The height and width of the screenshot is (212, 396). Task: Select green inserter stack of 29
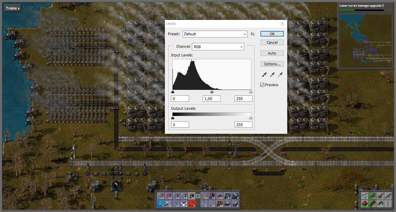(184, 195)
